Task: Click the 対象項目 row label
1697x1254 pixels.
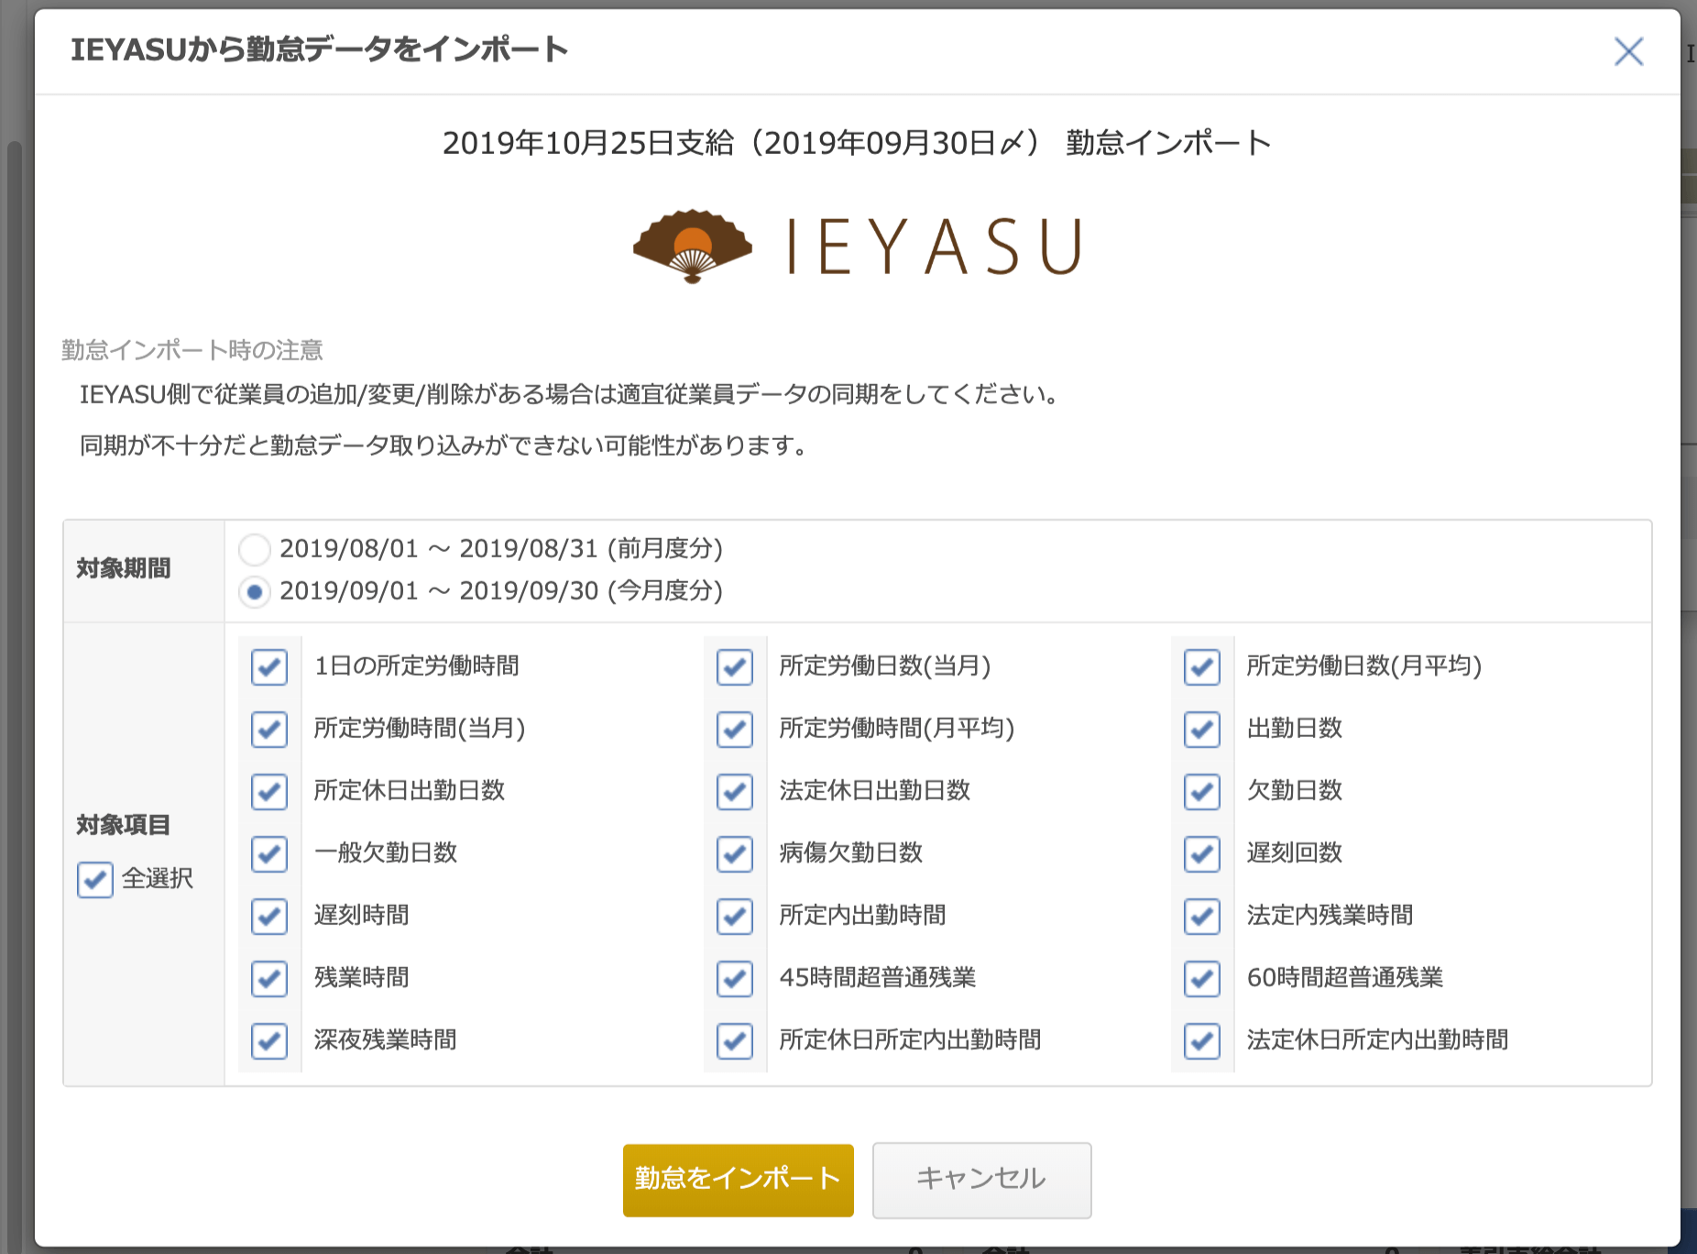Action: (x=124, y=825)
